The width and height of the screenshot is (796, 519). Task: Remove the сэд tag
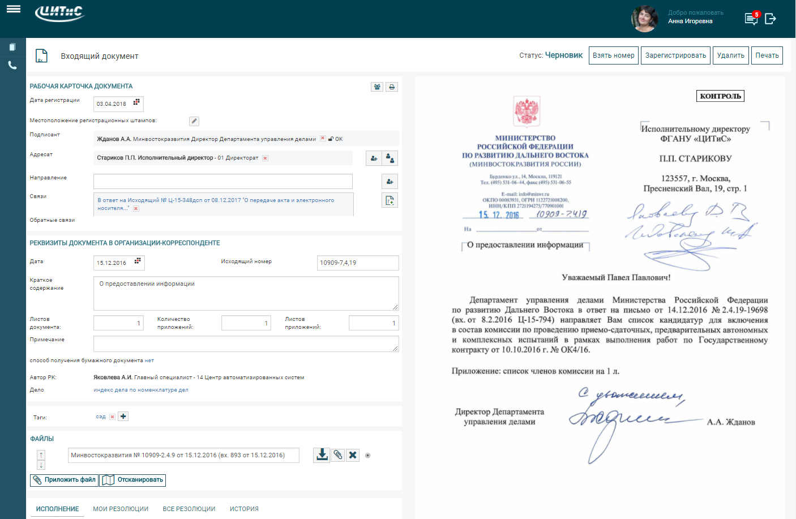[113, 417]
